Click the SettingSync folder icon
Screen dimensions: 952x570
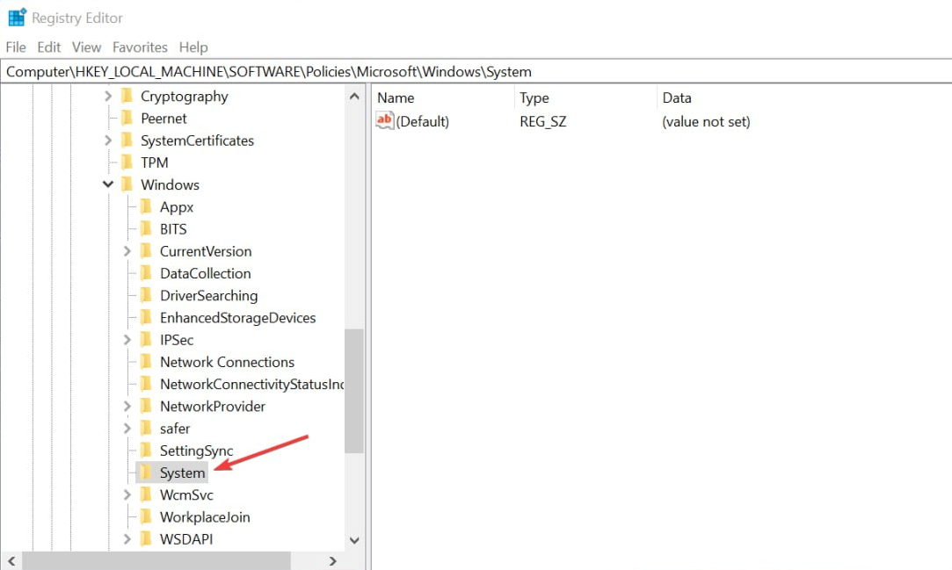(146, 450)
